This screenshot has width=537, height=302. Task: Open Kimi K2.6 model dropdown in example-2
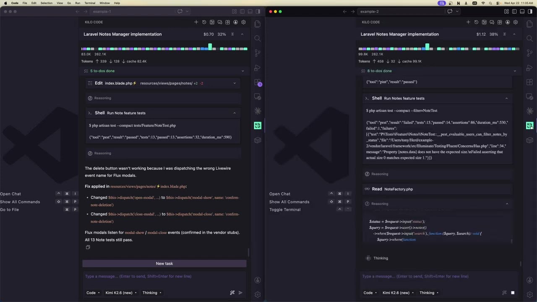click(398, 293)
